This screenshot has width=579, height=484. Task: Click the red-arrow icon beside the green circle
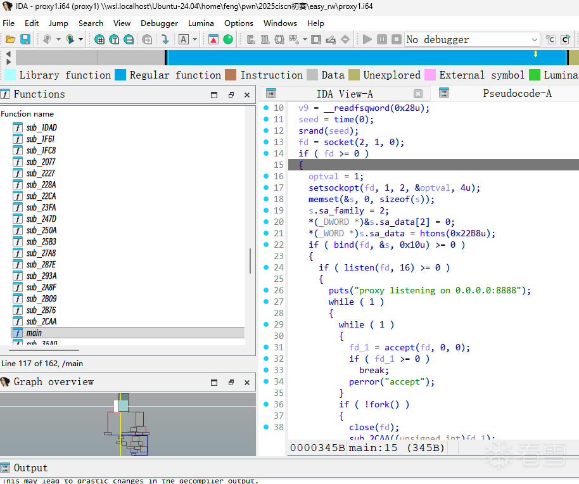click(213, 39)
